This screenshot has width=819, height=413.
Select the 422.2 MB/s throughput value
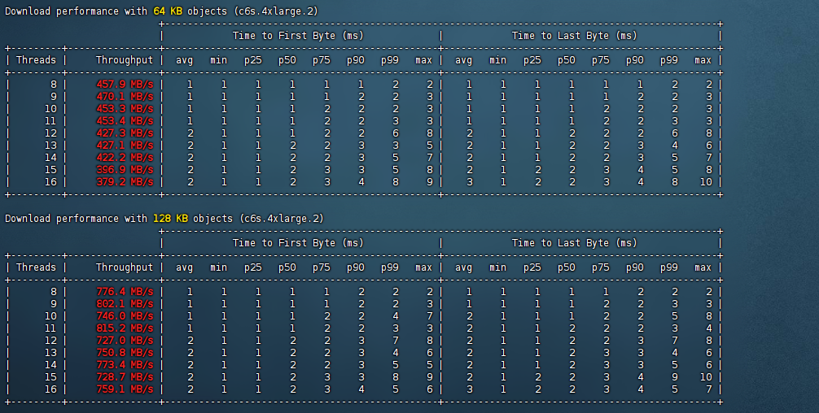pos(125,158)
